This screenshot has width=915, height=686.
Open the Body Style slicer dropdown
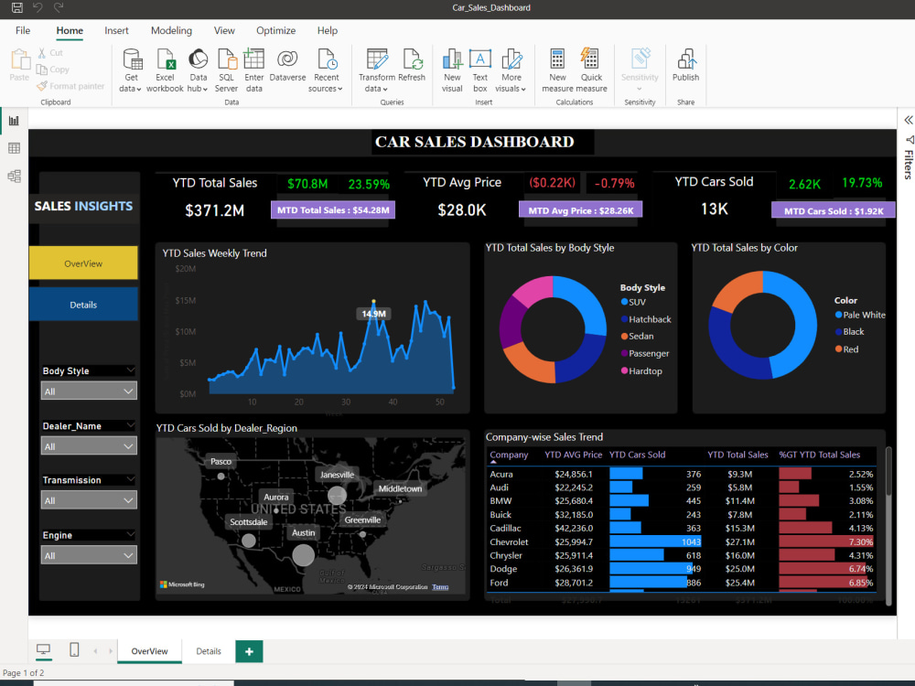pyautogui.click(x=128, y=391)
